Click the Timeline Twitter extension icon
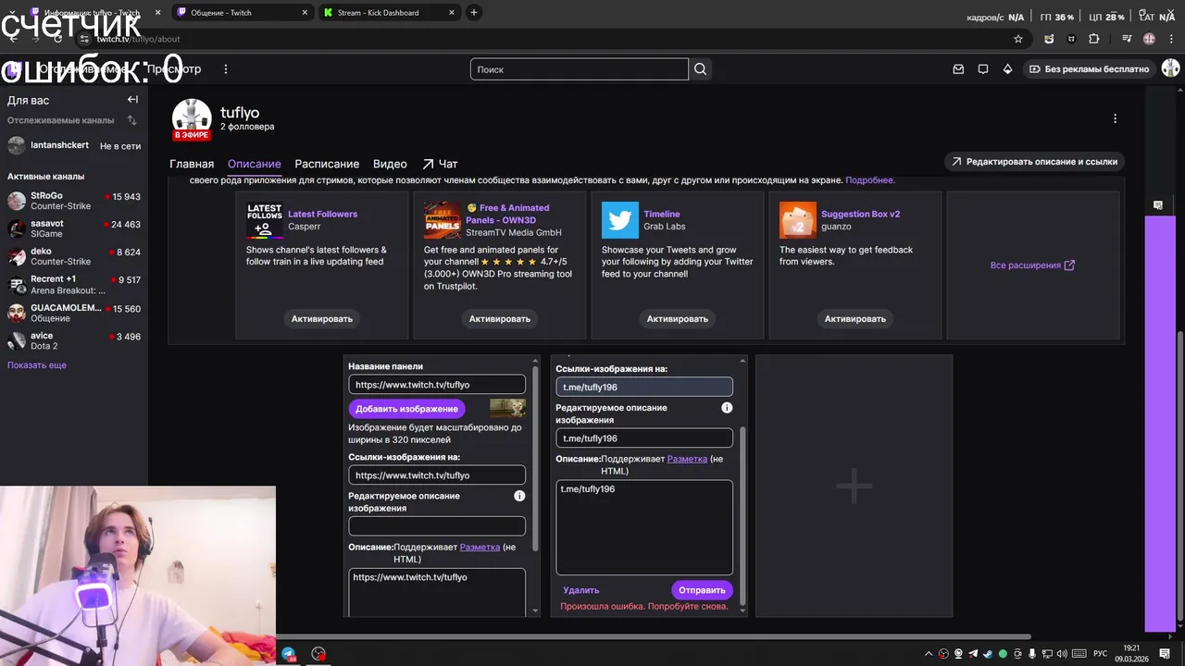The width and height of the screenshot is (1185, 666). [x=620, y=220]
